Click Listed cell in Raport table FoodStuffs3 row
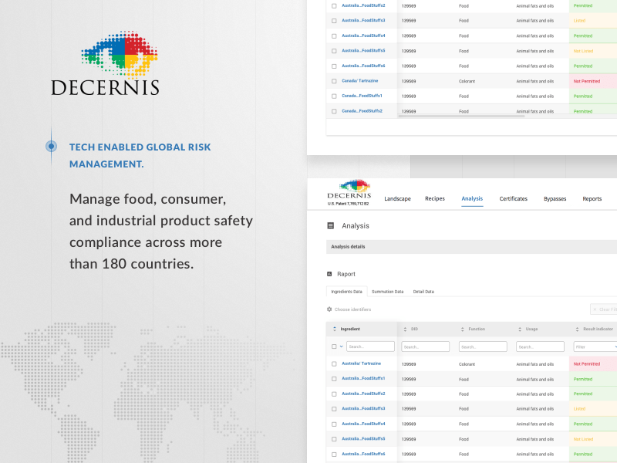Screen dimensions: 617x463 click(592, 409)
